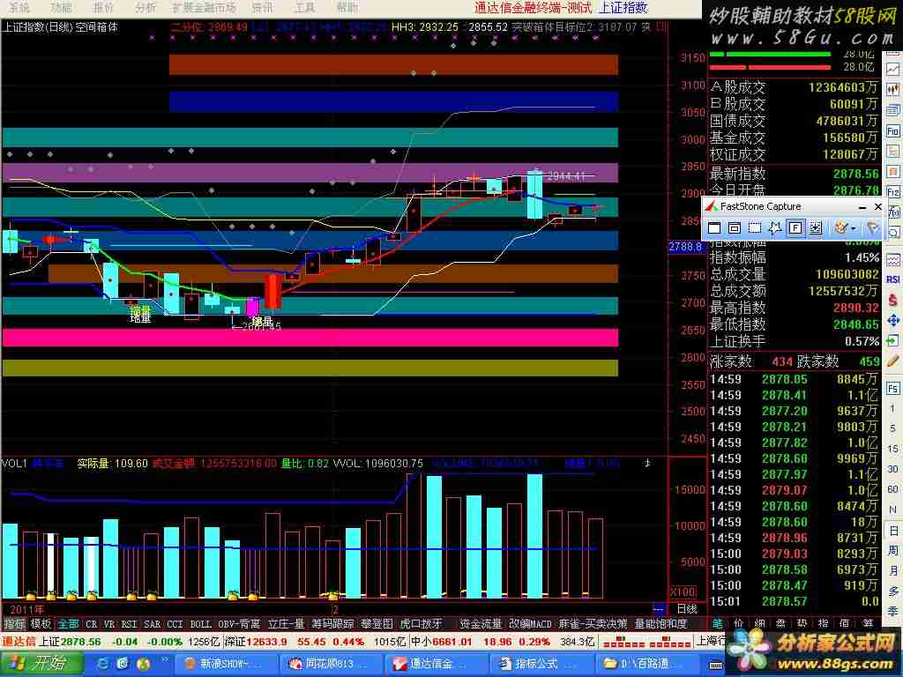Screen dimensions: 903x677
Task: Click the Fs time-share sidebar icon
Action: point(892,389)
